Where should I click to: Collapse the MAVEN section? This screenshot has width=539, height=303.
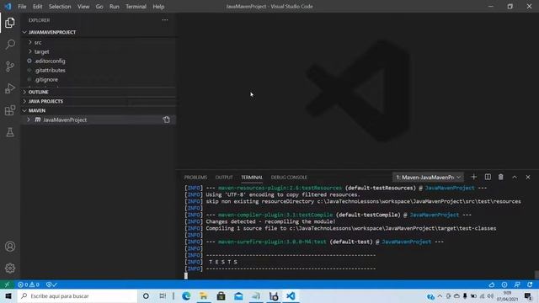click(37, 110)
